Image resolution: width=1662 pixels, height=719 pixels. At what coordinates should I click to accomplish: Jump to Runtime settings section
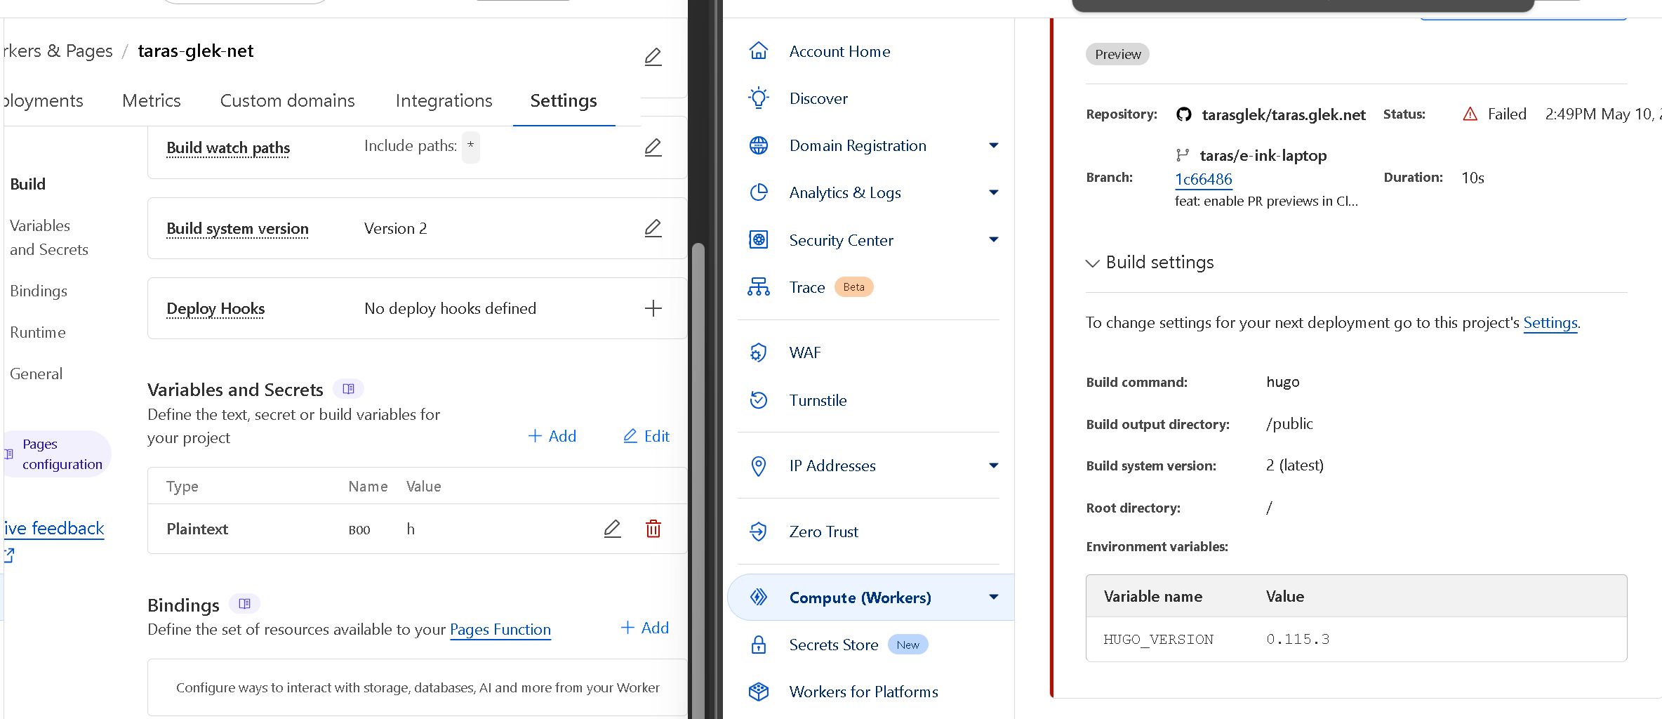click(38, 332)
